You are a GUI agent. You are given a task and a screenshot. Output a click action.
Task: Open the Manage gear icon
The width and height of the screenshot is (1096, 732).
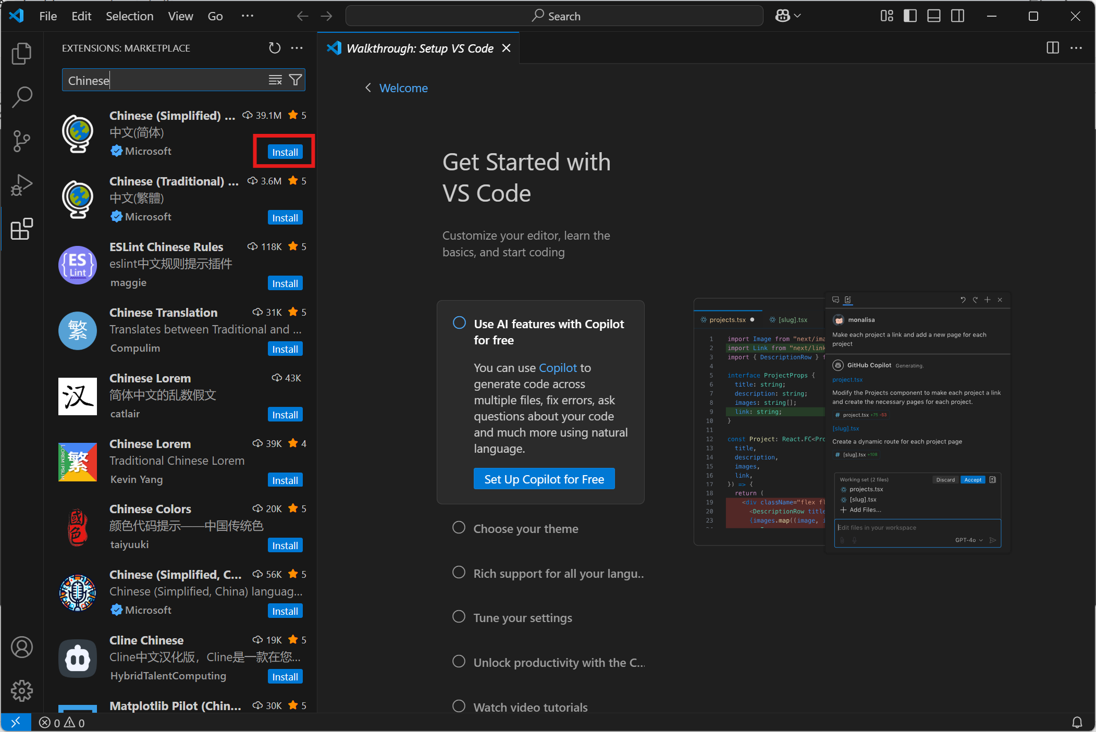click(21, 691)
